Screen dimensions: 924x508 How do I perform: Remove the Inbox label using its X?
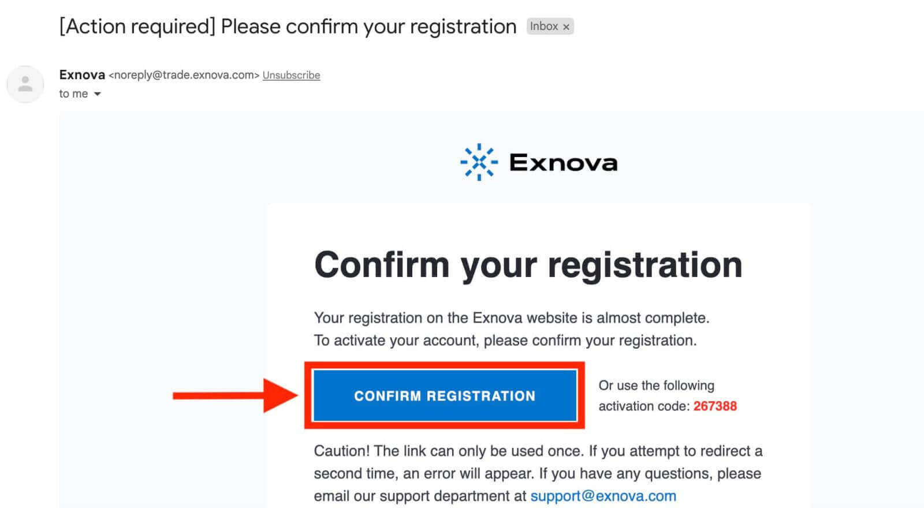coord(566,27)
